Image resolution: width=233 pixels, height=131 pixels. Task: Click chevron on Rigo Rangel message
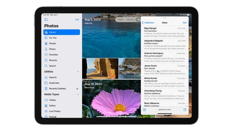tap(187, 28)
